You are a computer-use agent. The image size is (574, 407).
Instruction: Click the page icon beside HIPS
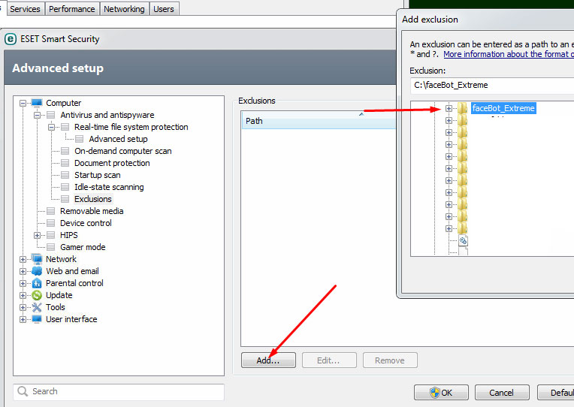(x=51, y=235)
